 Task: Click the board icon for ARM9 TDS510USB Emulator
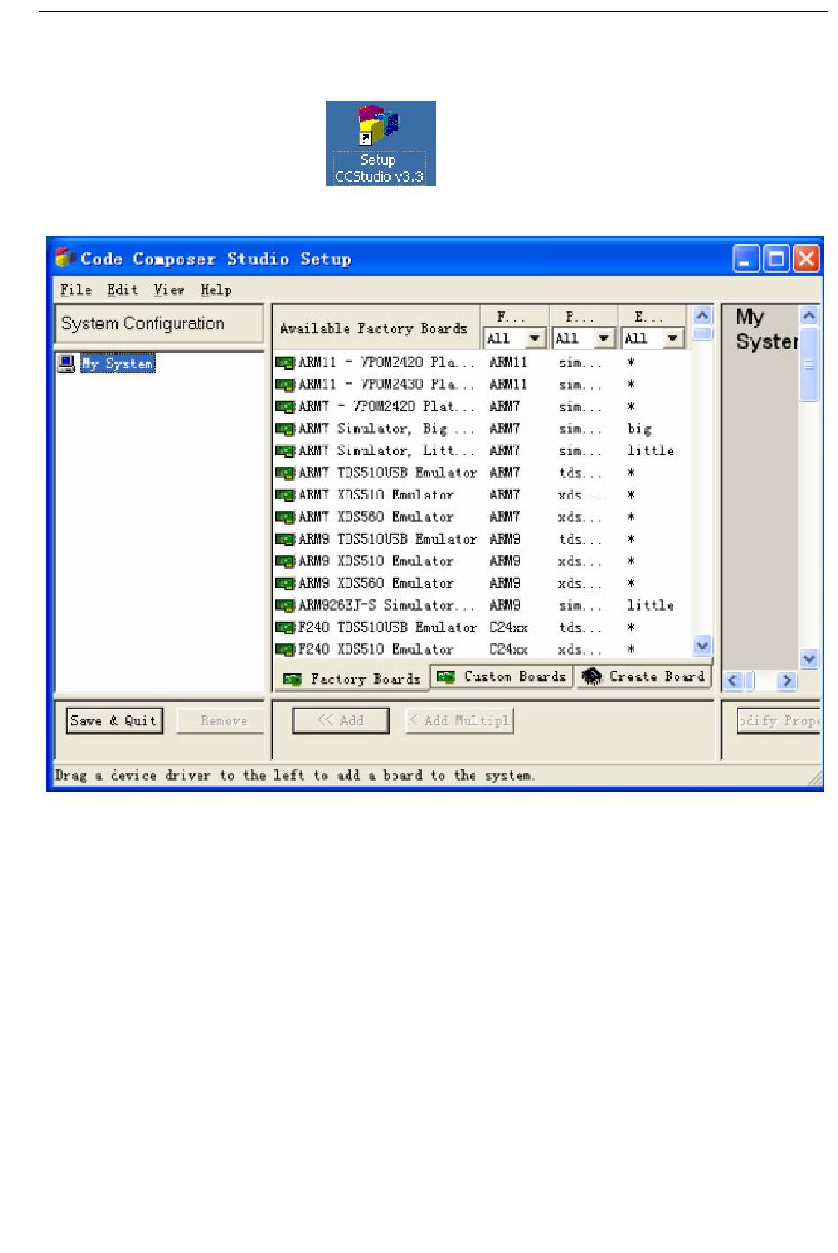point(285,539)
